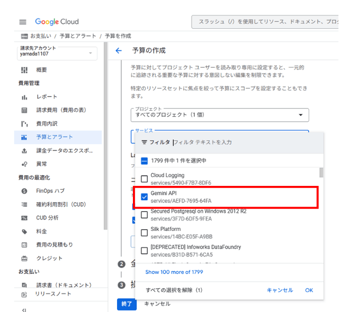The height and width of the screenshot is (312, 350).
Task: Toggle the select-all checkbox for 1799 services
Action: coord(145,161)
